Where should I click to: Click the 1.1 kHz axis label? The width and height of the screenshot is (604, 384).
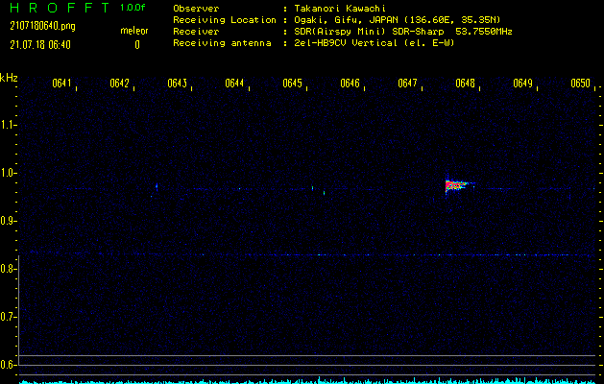click(8, 125)
